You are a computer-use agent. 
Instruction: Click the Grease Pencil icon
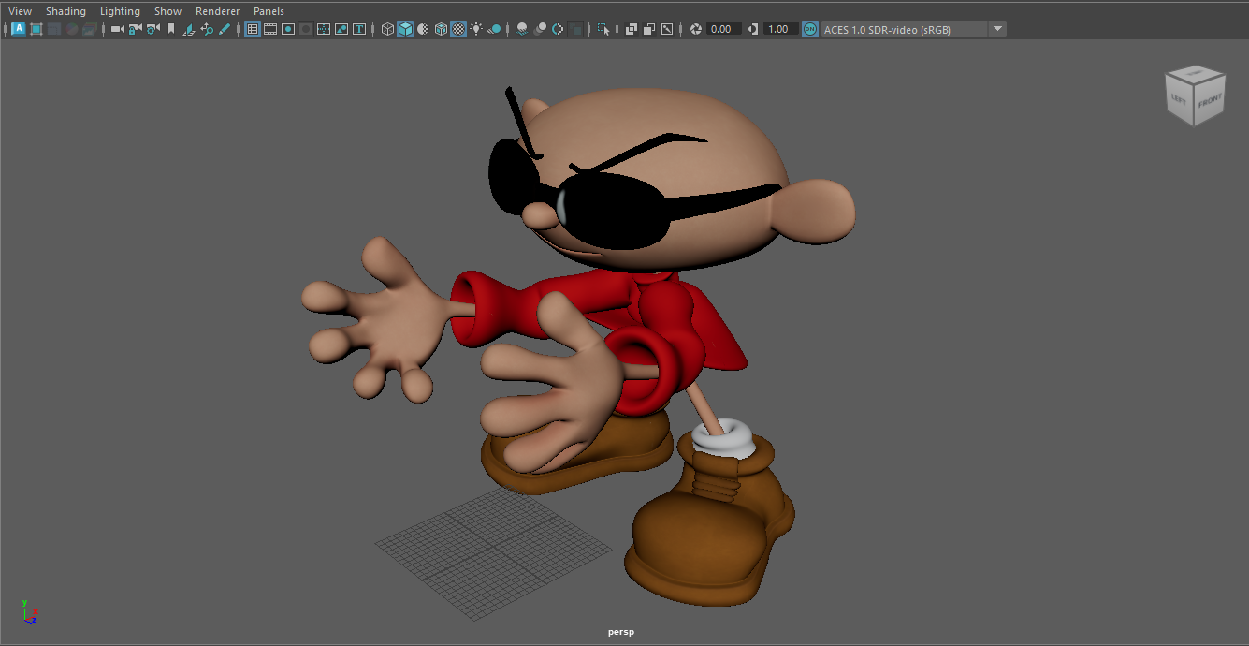point(225,29)
